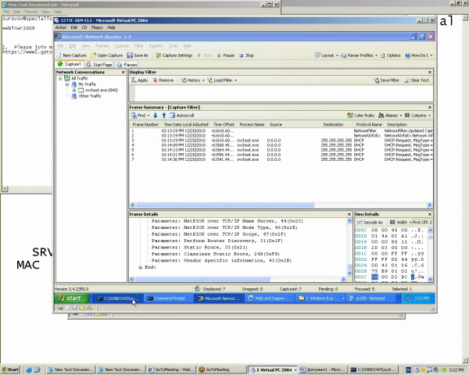Open the Parser Profiles dropdown
The image size is (469, 375).
[x=359, y=55]
